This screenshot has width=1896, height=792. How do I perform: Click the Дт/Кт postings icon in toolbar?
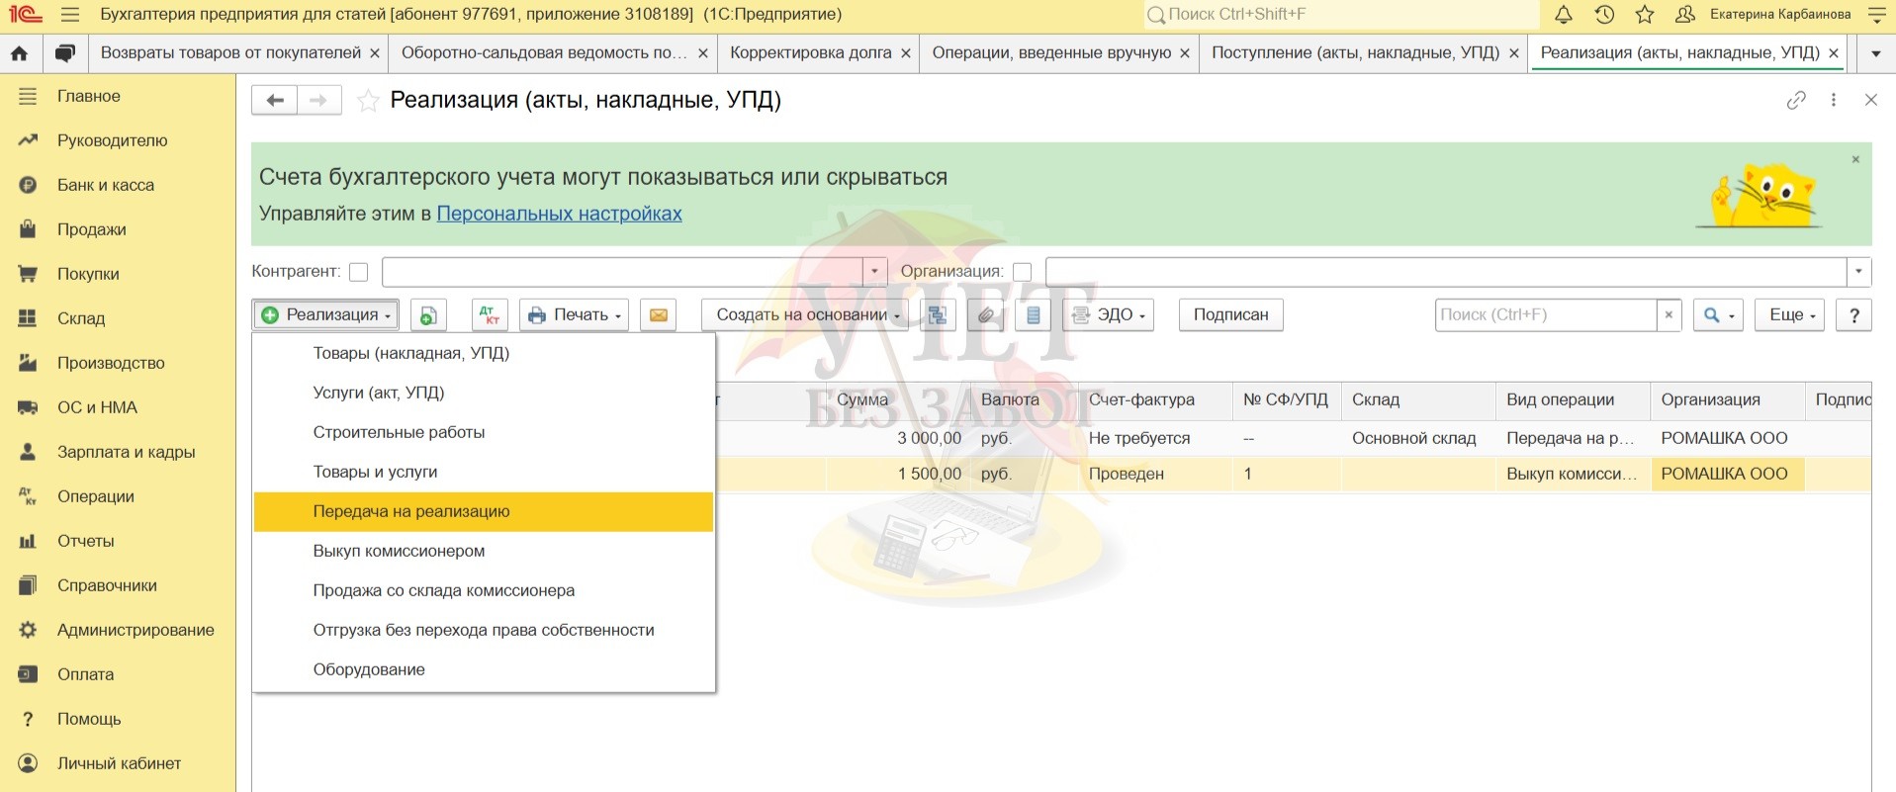tap(489, 315)
